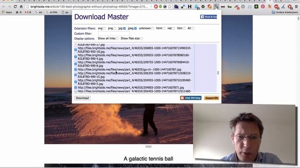Open the black H extension icon
Viewport: 300px width, 168px height.
click(189, 7)
